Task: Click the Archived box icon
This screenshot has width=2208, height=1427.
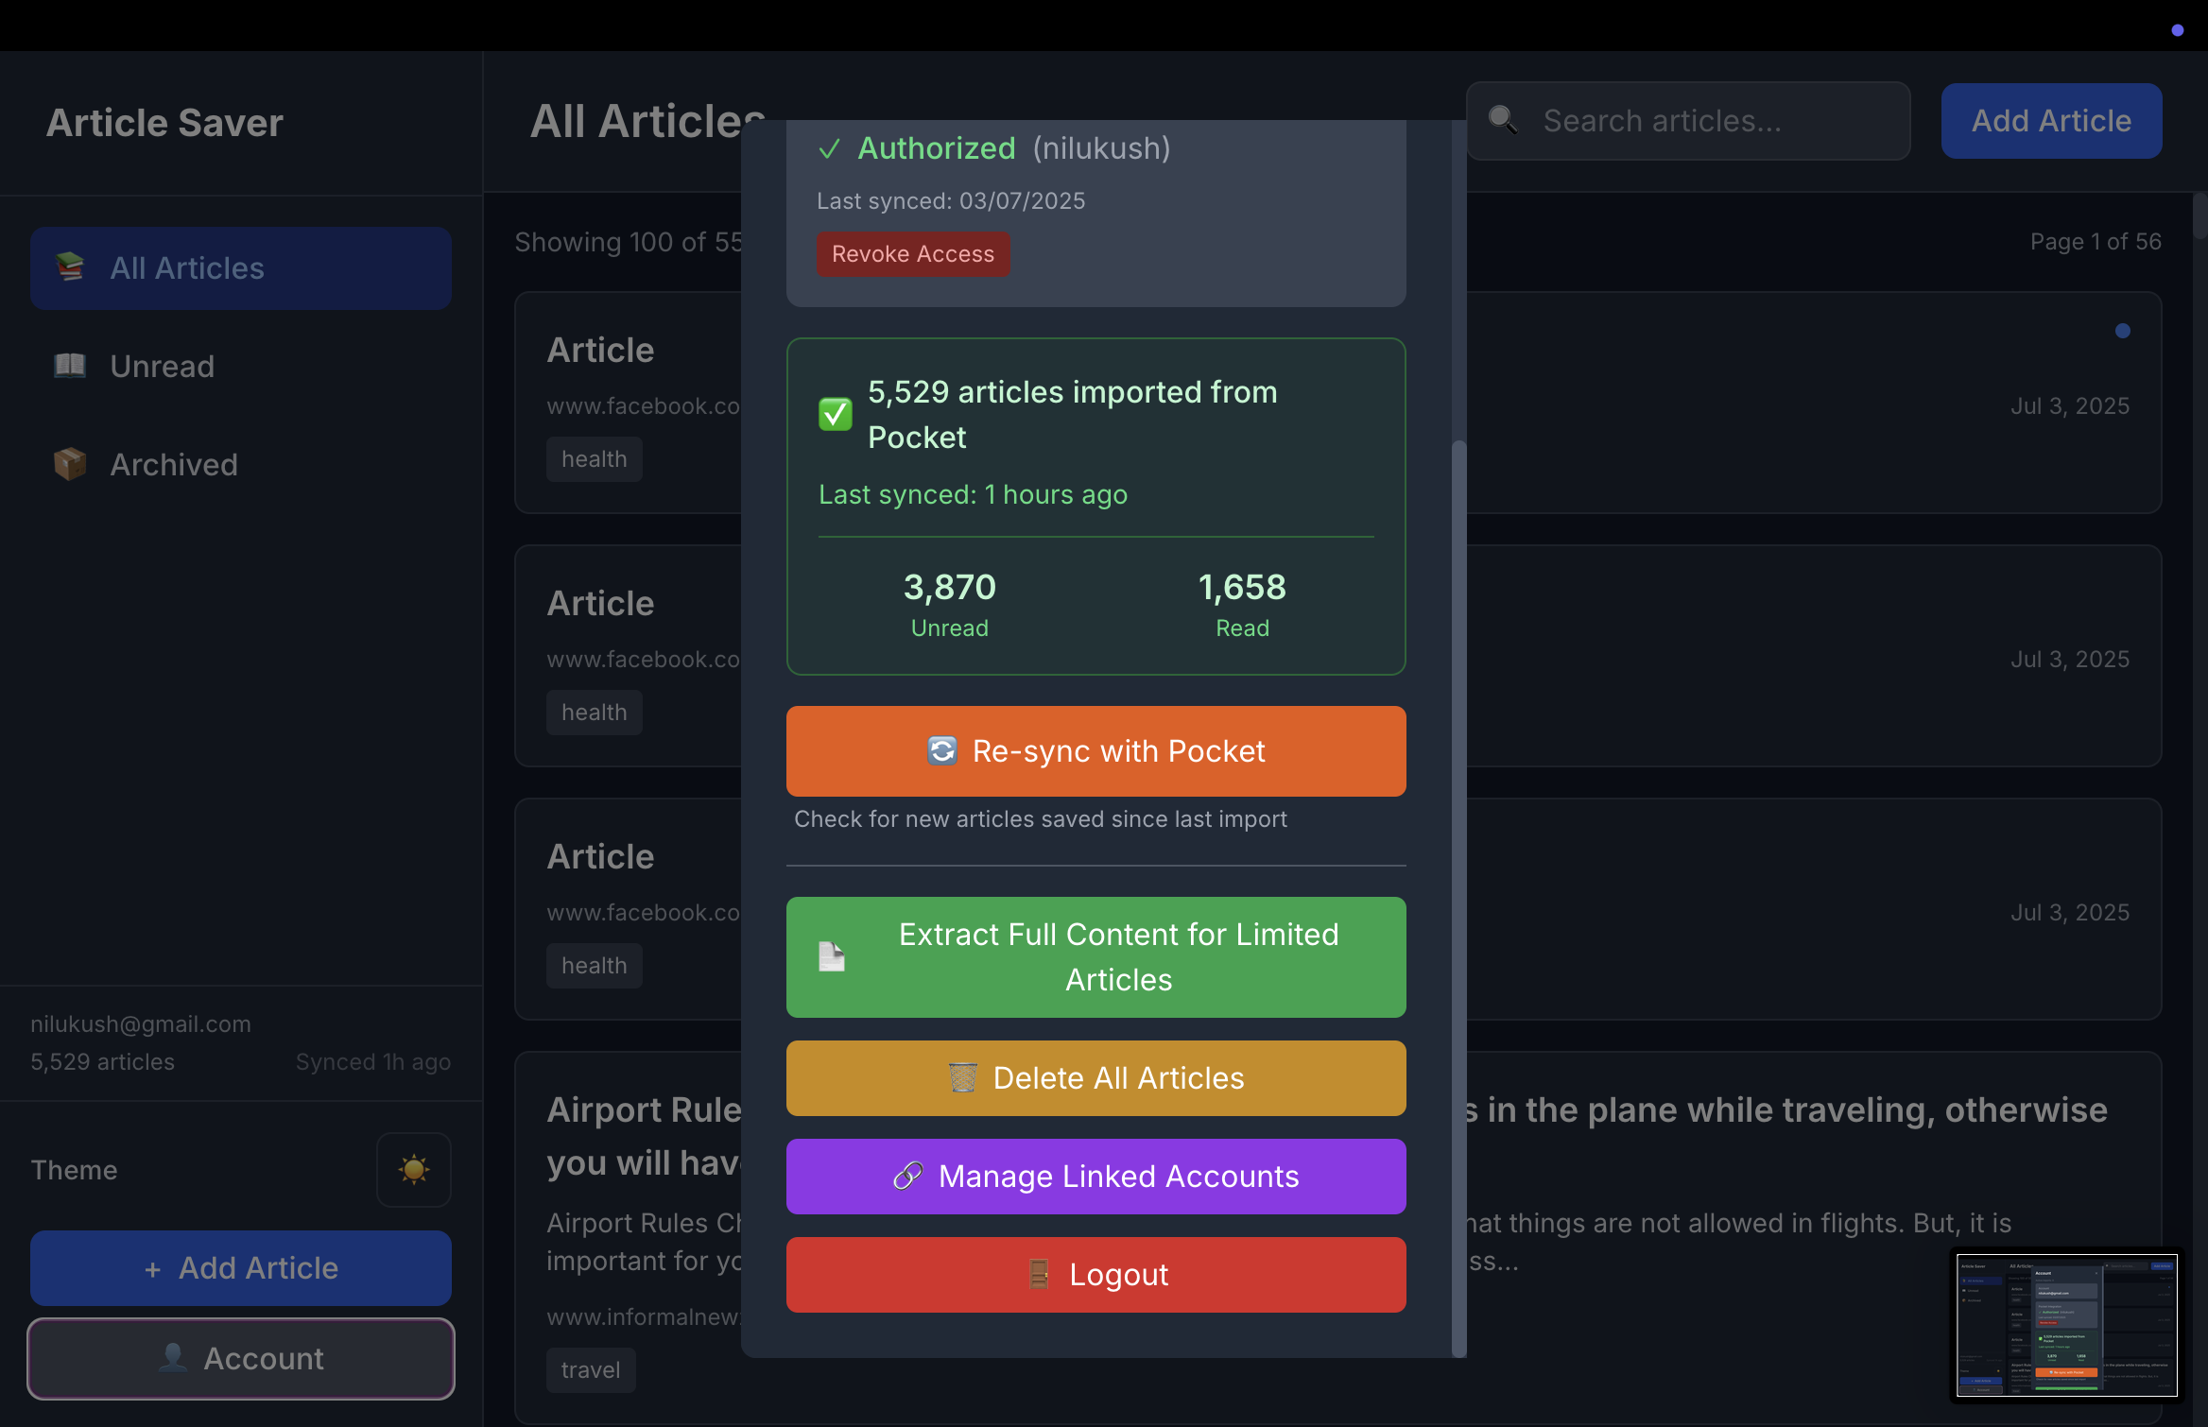Action: (70, 464)
